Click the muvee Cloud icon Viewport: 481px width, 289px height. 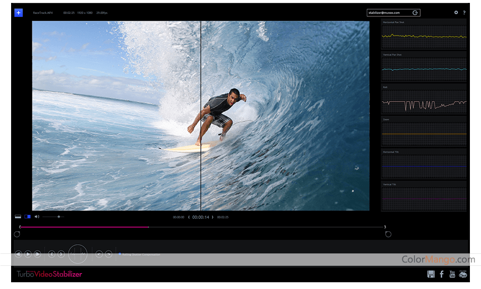coord(463,274)
